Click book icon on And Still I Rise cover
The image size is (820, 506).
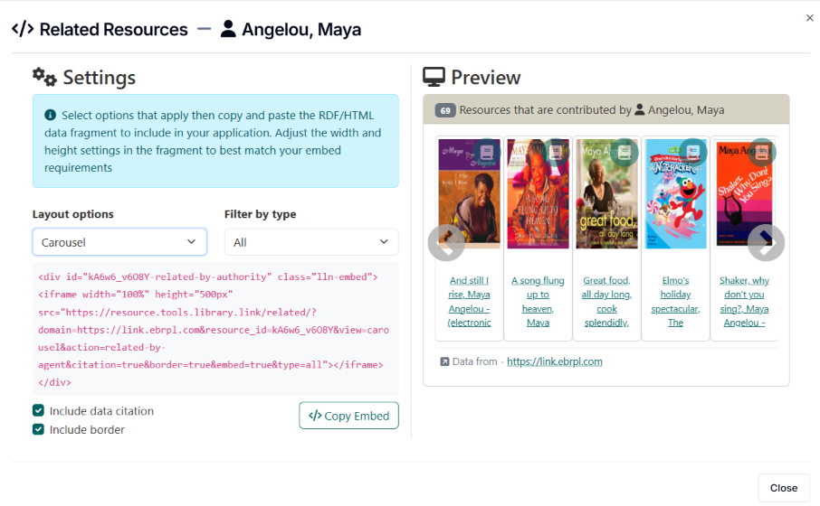tap(488, 152)
